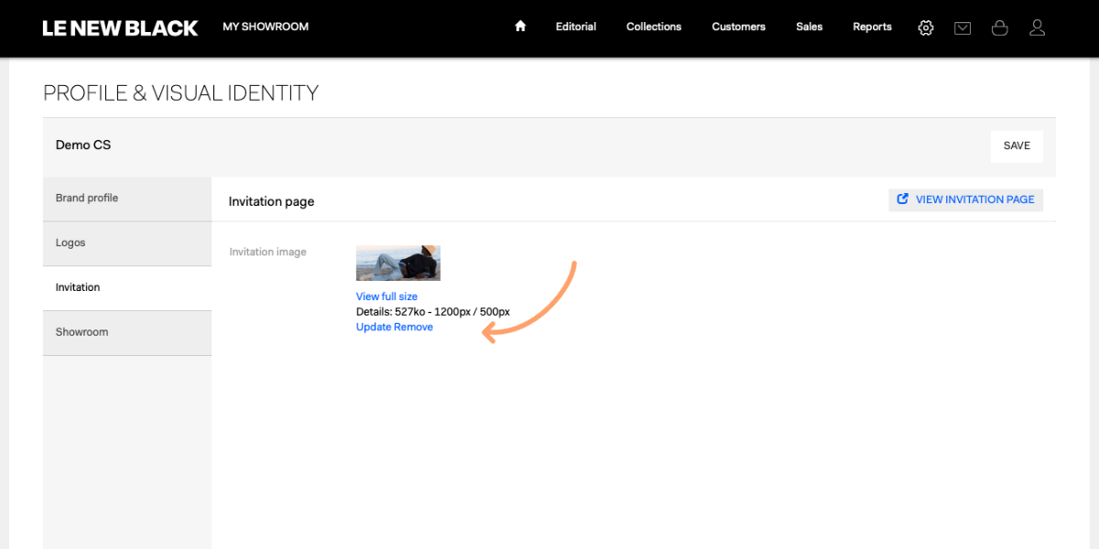Image resolution: width=1099 pixels, height=549 pixels.
Task: Open the user account icon
Action: tap(1037, 27)
